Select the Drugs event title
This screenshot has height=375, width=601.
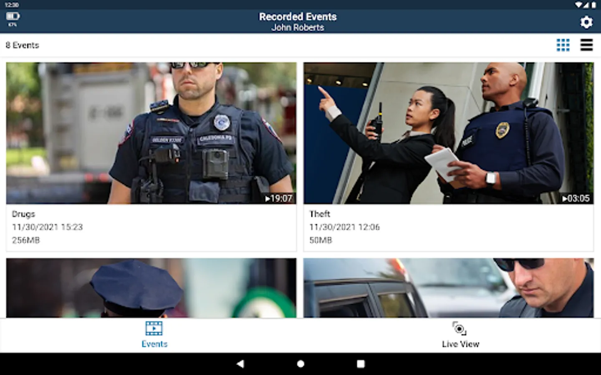[23, 214]
